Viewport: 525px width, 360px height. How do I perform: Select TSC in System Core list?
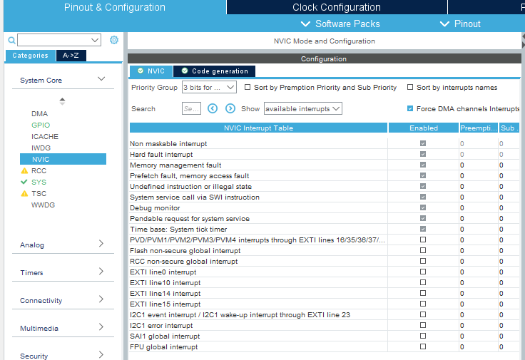pos(39,193)
